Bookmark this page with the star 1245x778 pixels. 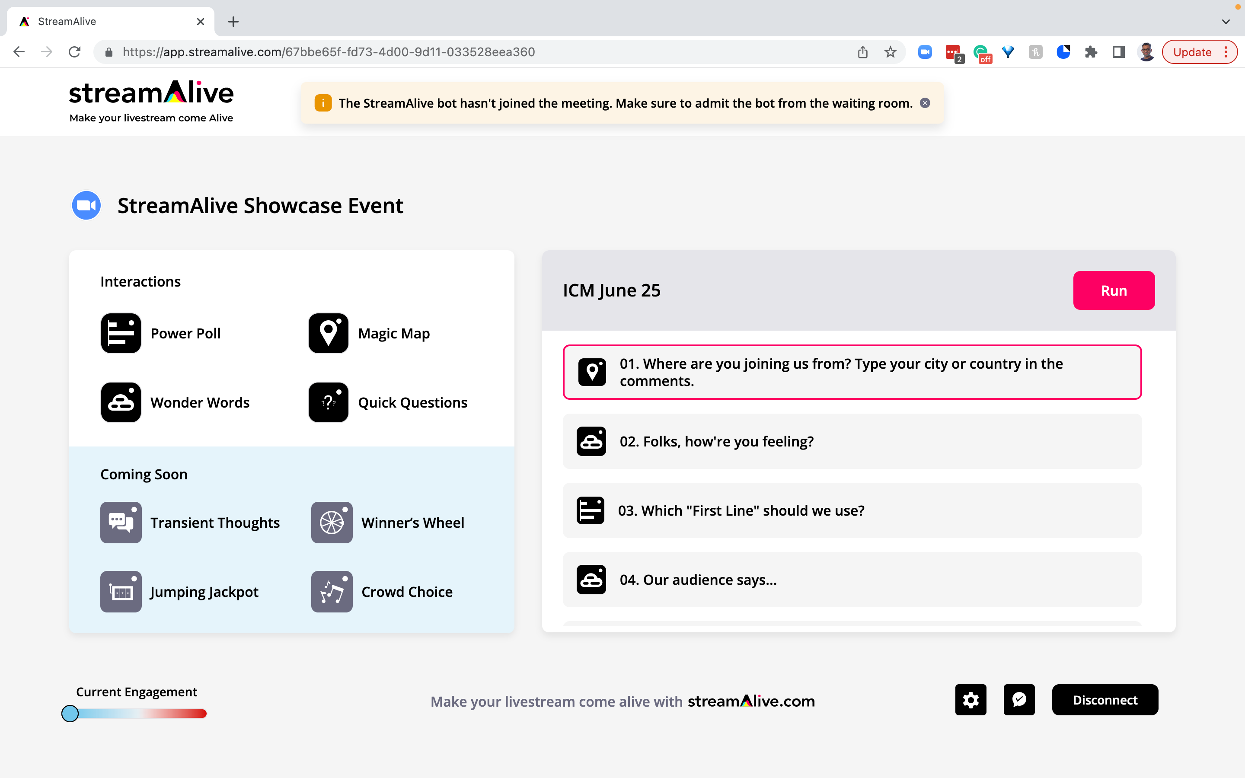891,52
